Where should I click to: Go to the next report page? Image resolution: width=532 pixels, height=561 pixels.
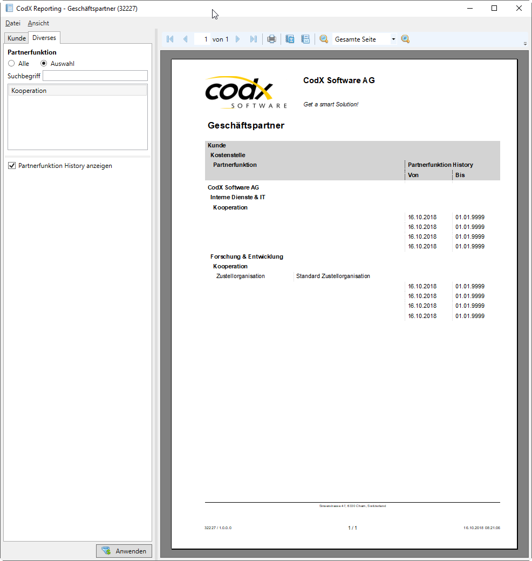point(238,39)
